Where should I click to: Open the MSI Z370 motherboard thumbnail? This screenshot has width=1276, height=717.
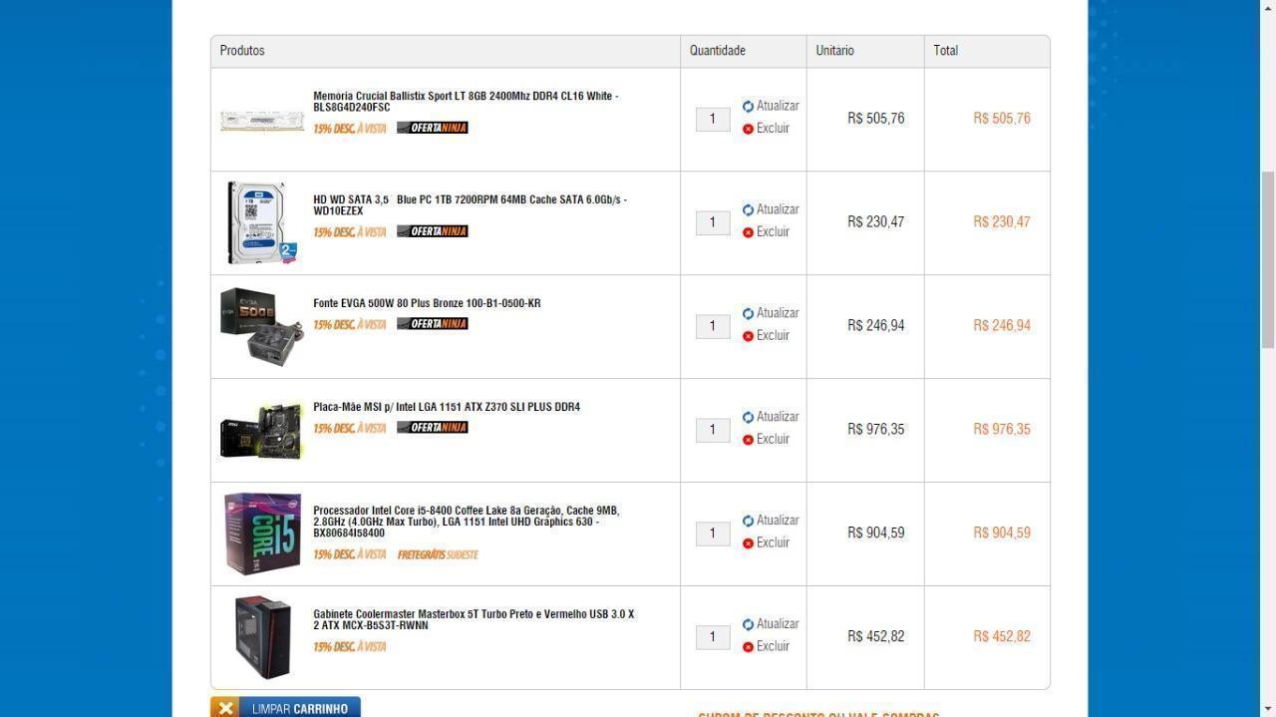pos(262,432)
